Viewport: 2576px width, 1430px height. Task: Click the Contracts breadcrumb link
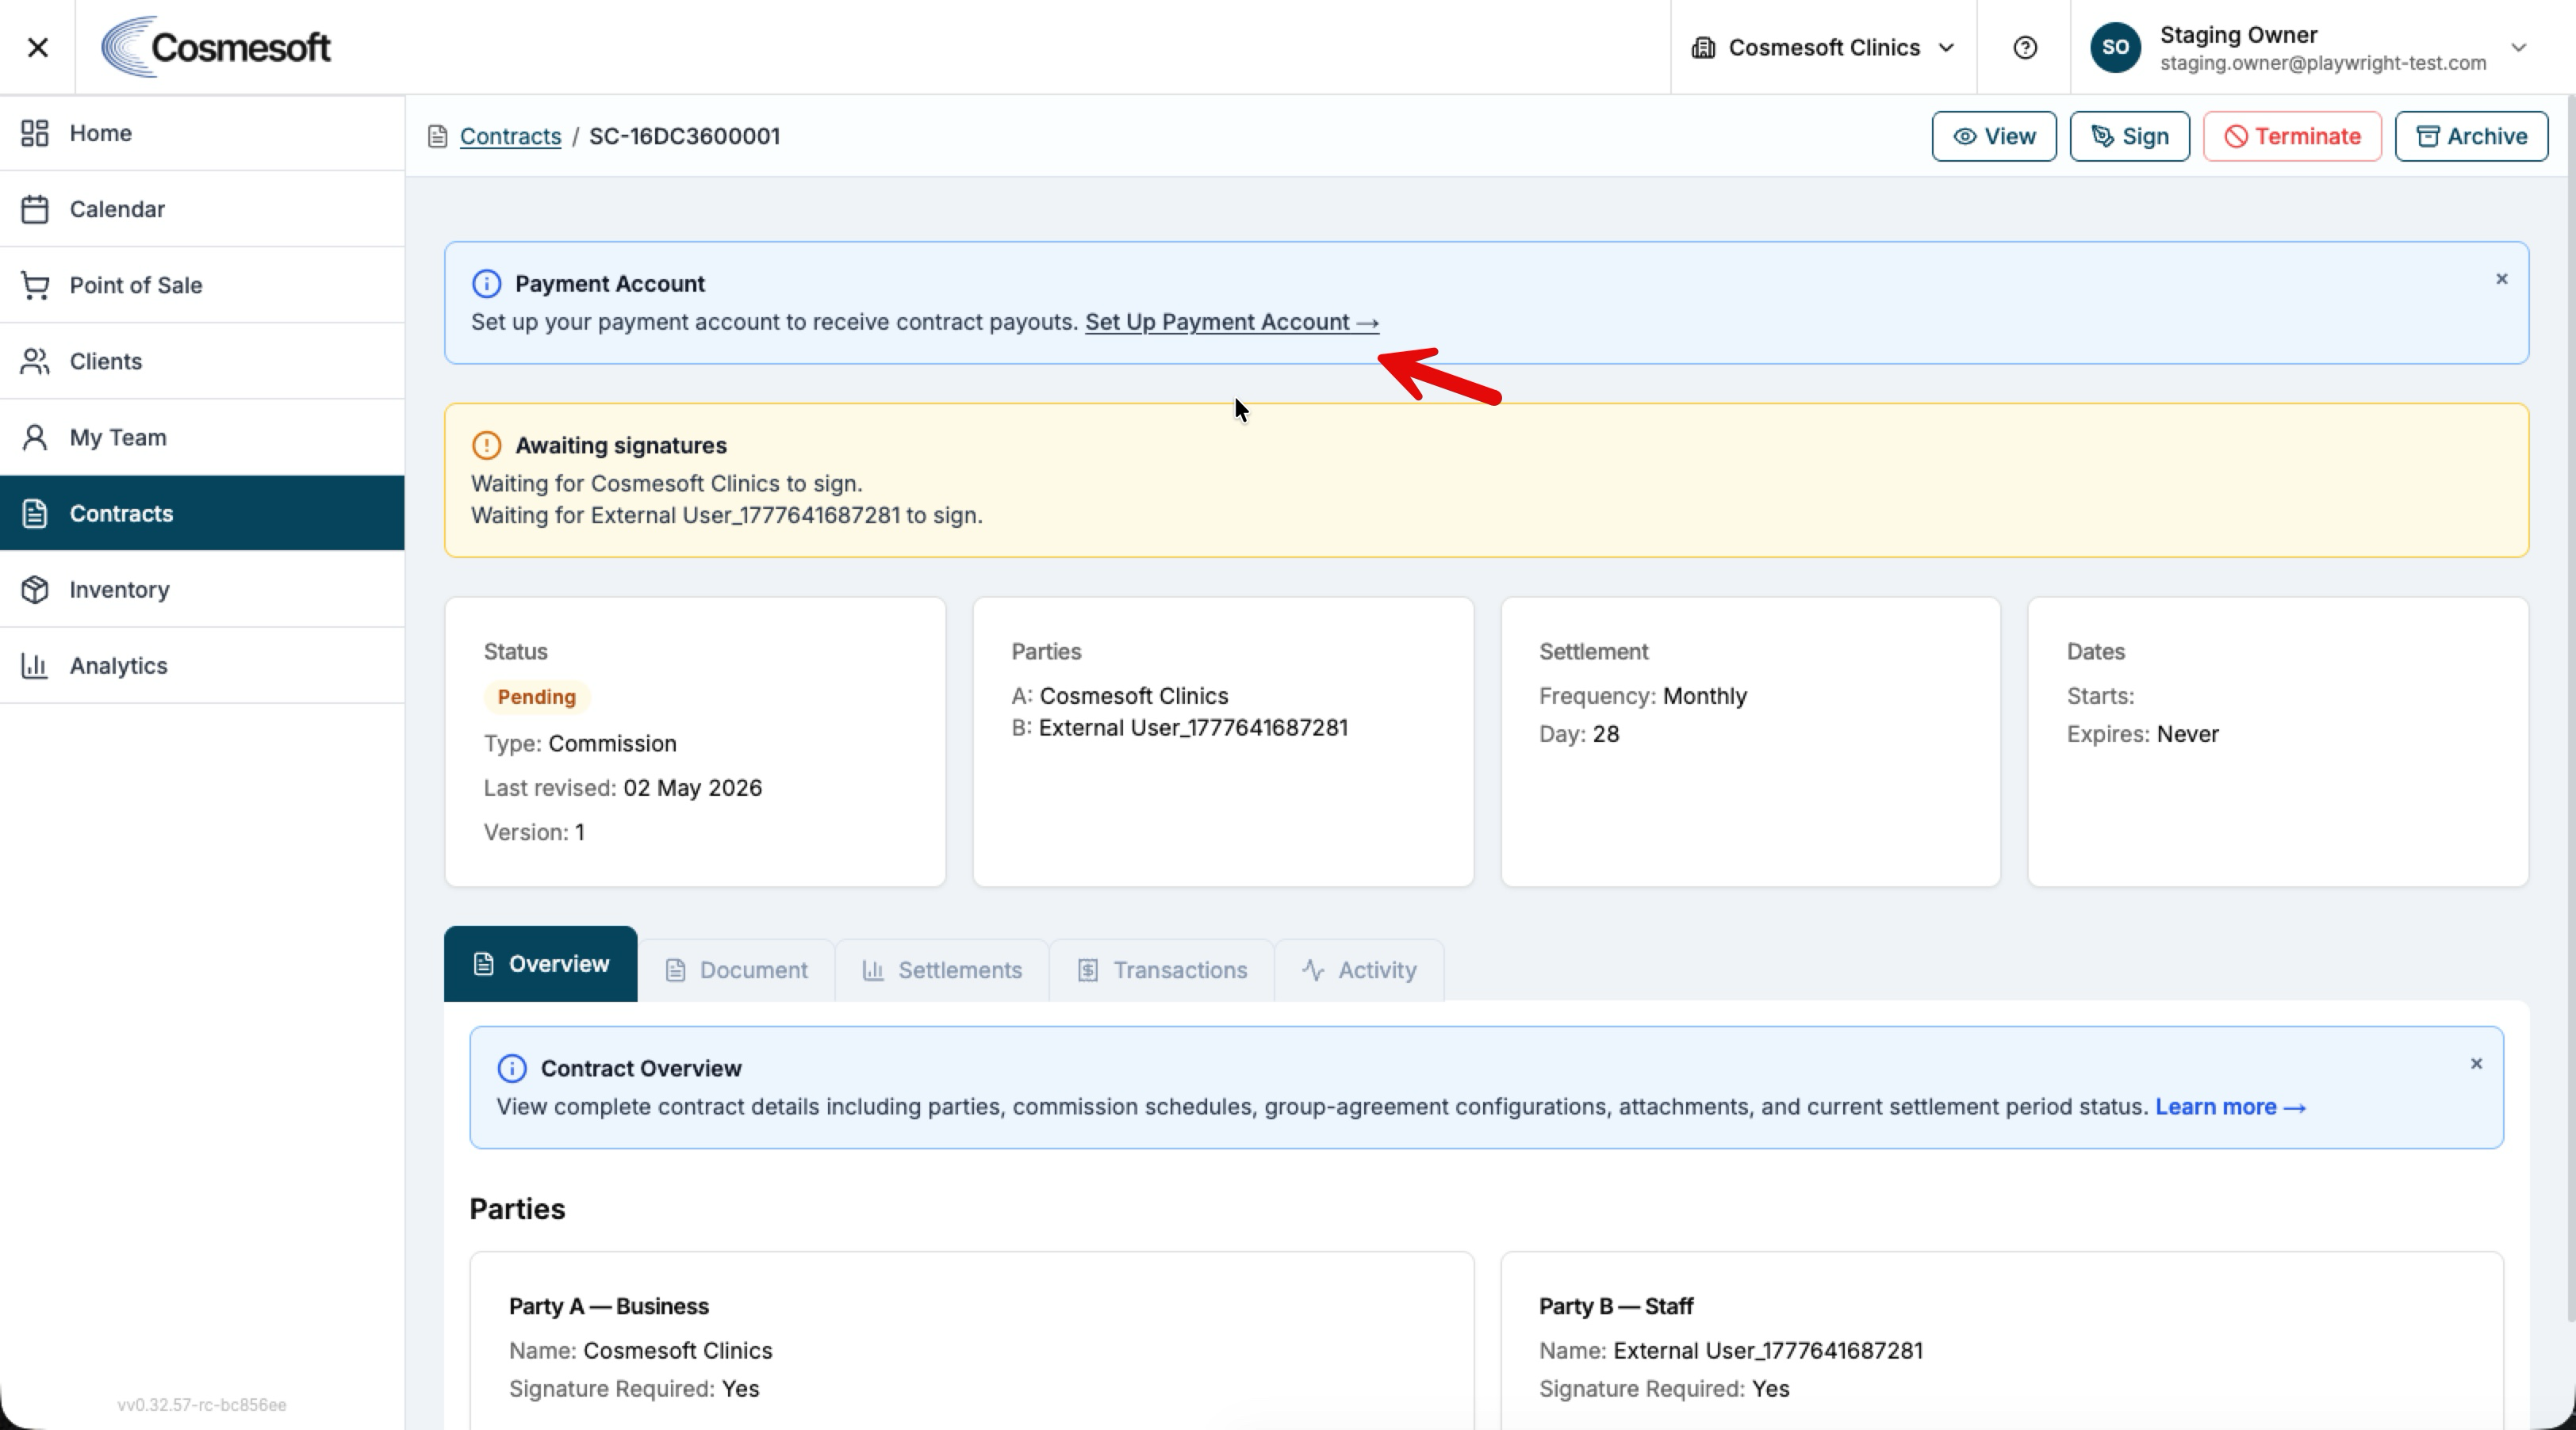[510, 136]
